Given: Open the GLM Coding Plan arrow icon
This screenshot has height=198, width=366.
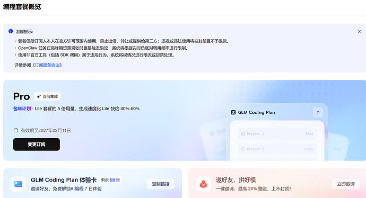Looking at the screenshot, I should tap(318, 112).
